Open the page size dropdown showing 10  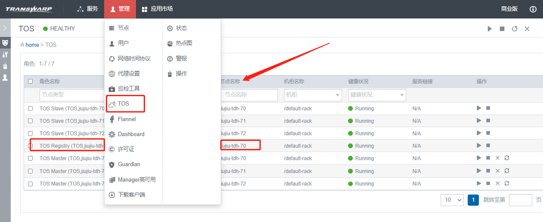(452, 200)
